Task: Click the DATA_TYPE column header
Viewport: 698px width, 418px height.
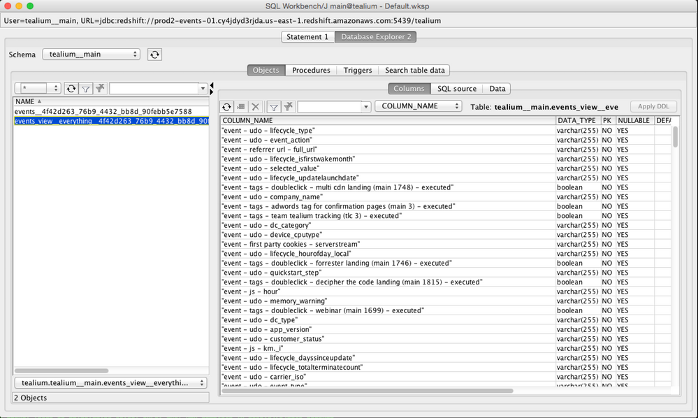Action: click(x=576, y=121)
